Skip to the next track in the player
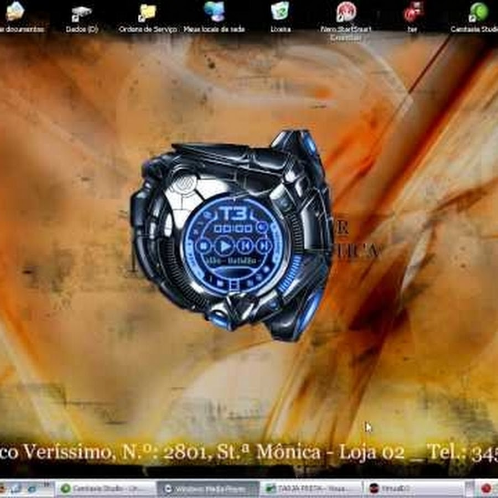Image resolution: width=498 pixels, height=498 pixels. [264, 245]
